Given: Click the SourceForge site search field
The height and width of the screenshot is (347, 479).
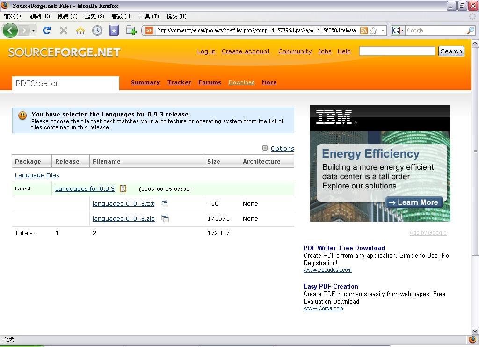Looking at the screenshot, I should 397,51.
